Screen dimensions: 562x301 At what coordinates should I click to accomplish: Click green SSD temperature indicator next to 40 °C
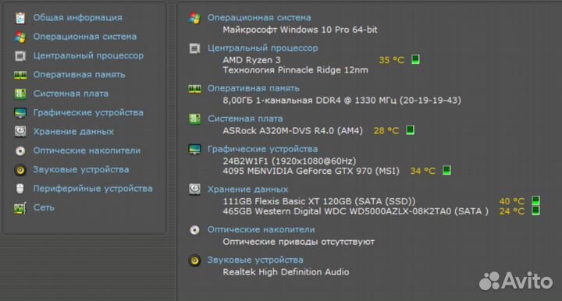click(535, 200)
